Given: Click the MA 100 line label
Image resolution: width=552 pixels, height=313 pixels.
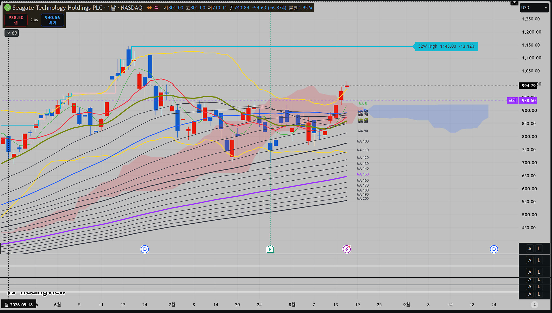Looking at the screenshot, I should [363, 142].
